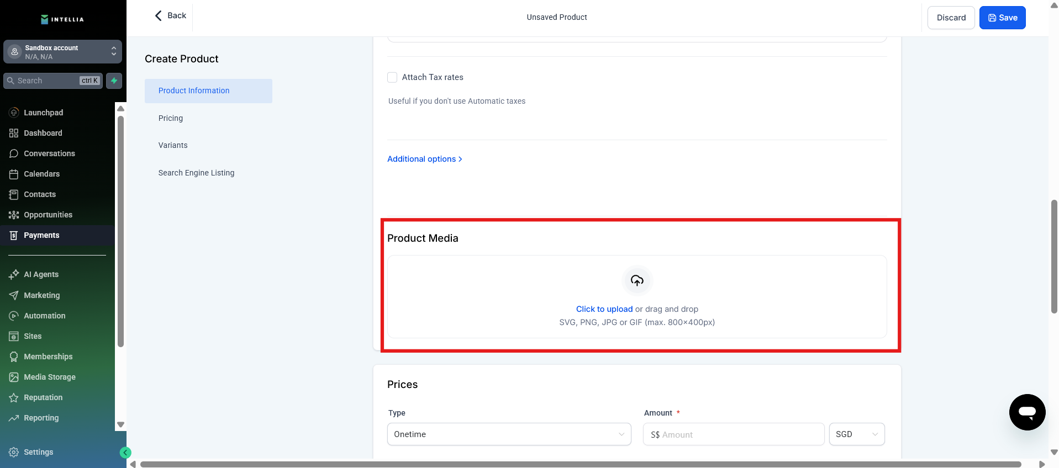
Task: Select the Search Engine Listing tab
Action: (196, 173)
